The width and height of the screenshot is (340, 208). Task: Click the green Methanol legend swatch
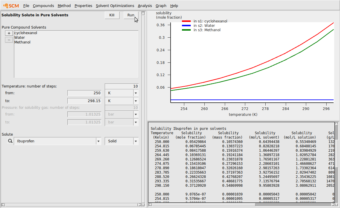[x=186, y=30]
